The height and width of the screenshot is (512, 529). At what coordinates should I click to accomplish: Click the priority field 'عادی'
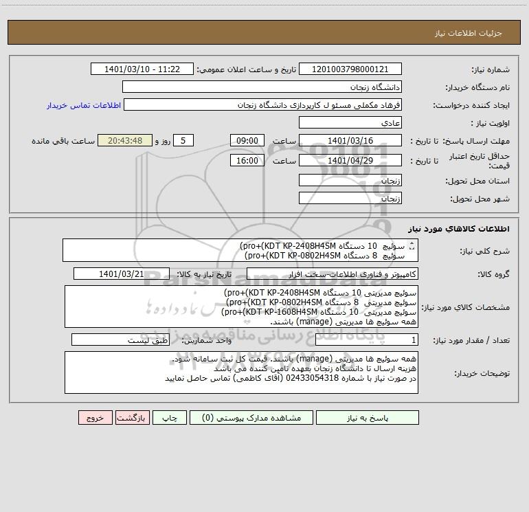pyautogui.click(x=350, y=122)
